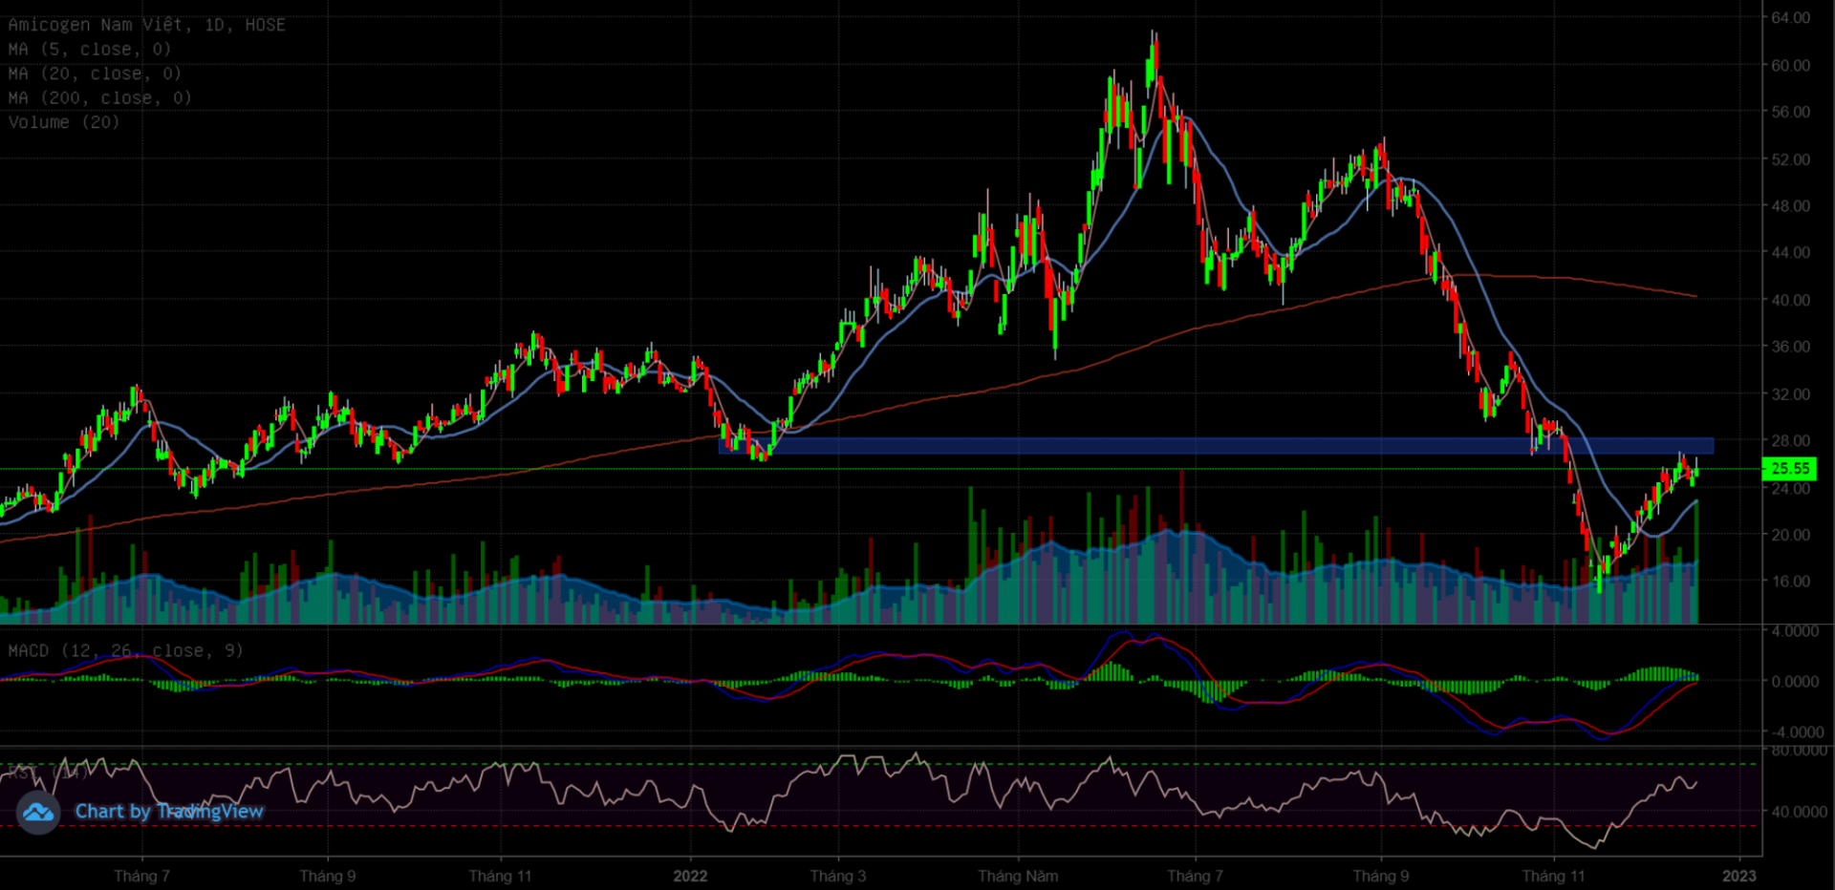The height and width of the screenshot is (890, 1835).
Task: Click the 16.00 price scale label
Action: (x=1790, y=582)
